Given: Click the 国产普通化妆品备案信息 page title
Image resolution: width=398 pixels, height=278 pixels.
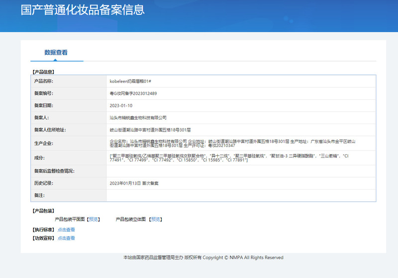Looking at the screenshot, I should (x=83, y=10).
